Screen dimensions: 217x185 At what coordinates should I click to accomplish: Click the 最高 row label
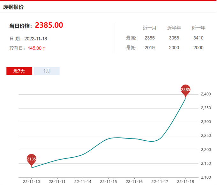(131, 38)
